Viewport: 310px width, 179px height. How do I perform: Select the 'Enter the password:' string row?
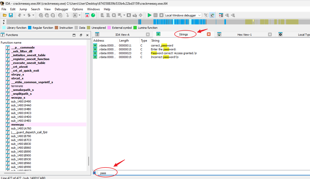point(201,49)
